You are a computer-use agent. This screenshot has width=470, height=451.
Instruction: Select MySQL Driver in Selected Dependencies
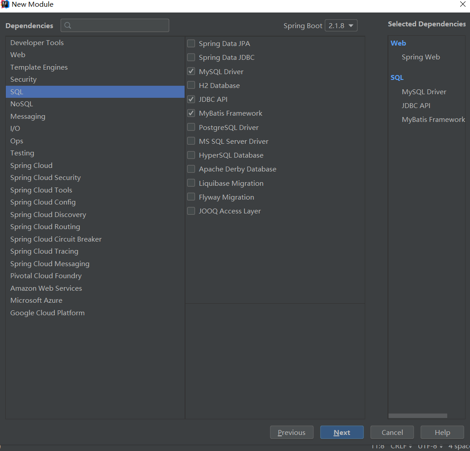(x=424, y=92)
